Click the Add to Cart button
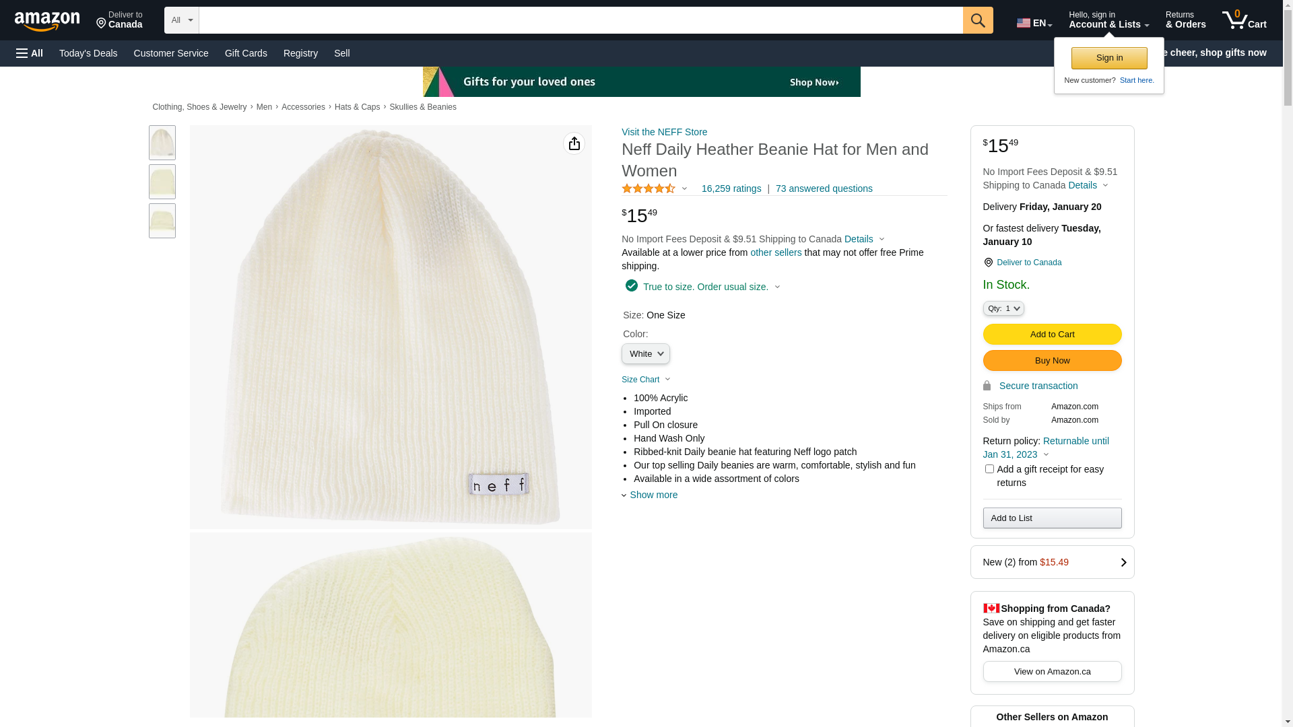Image resolution: width=1293 pixels, height=727 pixels. pos(1052,335)
